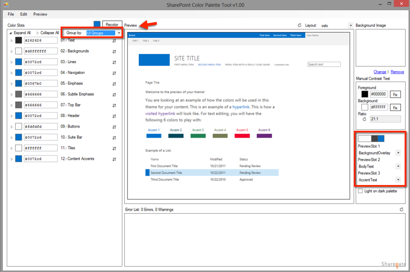Enable Light on dark palette
Image resolution: width=410 pixels, height=272 pixels.
pyautogui.click(x=360, y=191)
